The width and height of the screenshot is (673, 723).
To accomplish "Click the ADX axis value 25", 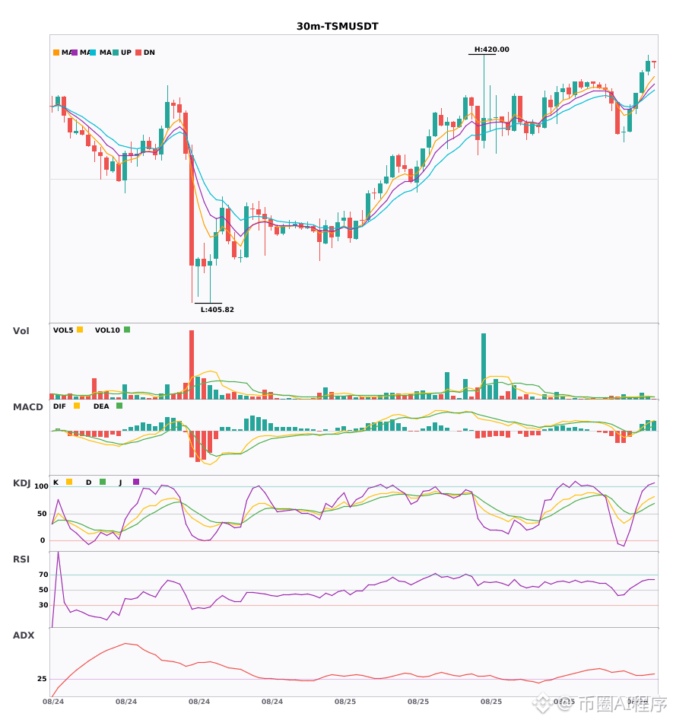I will tap(42, 679).
